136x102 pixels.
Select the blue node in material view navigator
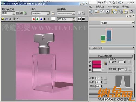click(109, 36)
